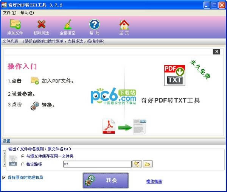Click the 转换 convert button
This screenshot has height=192, width=227.
[106, 180]
